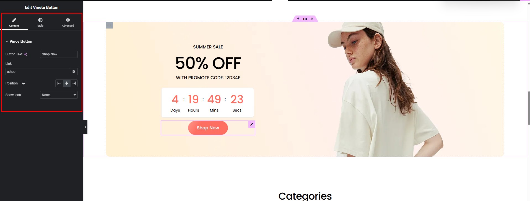Screen dimensions: 530x201
Task: Click the pink widget edit pencil icon
Action: click(x=251, y=124)
